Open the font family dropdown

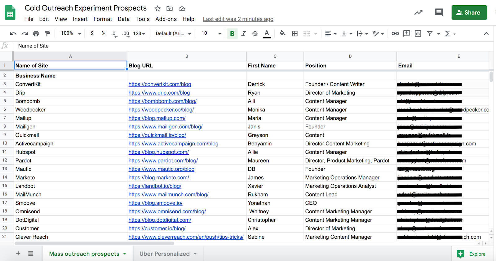pyautogui.click(x=173, y=33)
